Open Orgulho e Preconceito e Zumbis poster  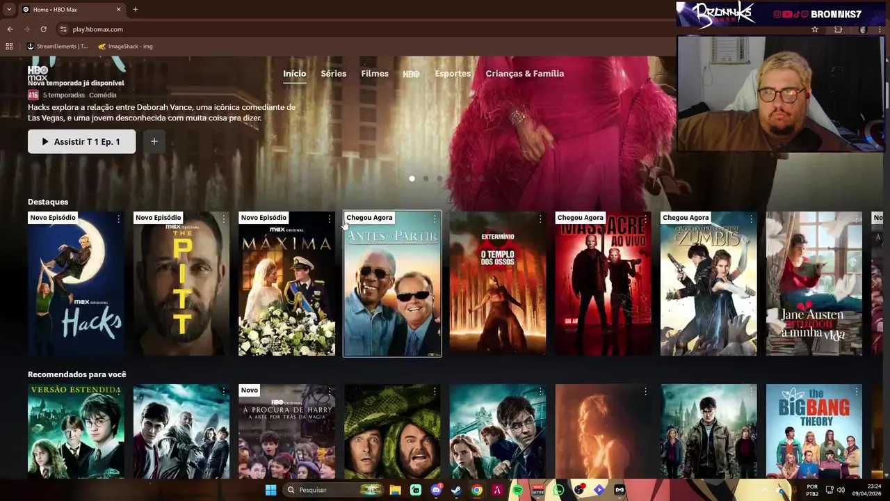tap(709, 284)
